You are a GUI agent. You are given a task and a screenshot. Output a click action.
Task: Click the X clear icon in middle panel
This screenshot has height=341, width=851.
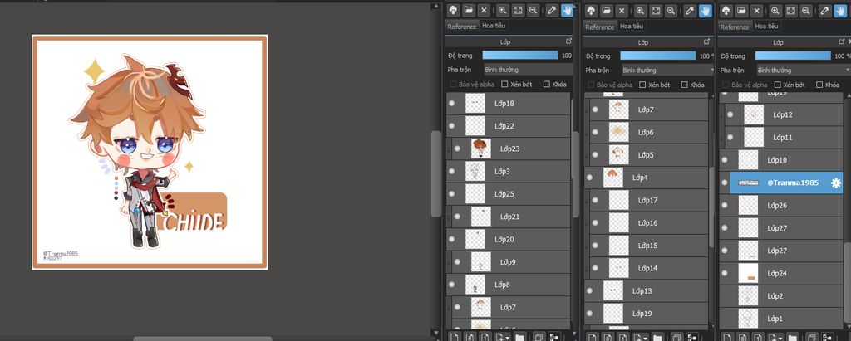click(x=622, y=11)
